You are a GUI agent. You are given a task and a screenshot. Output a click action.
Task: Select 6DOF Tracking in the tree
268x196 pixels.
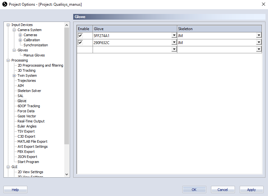29,106
